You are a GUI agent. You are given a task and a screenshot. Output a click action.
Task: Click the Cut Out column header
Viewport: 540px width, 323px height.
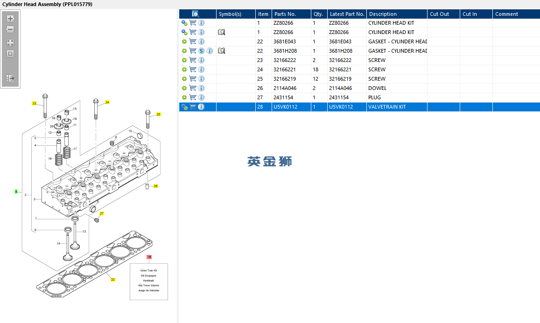pos(443,14)
